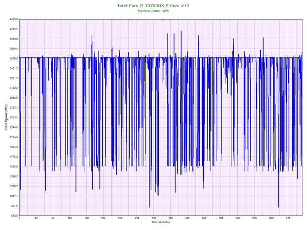The height and width of the screenshot is (230, 307).
Task: Click the 84 tick on time axis
Action: point(53,218)
